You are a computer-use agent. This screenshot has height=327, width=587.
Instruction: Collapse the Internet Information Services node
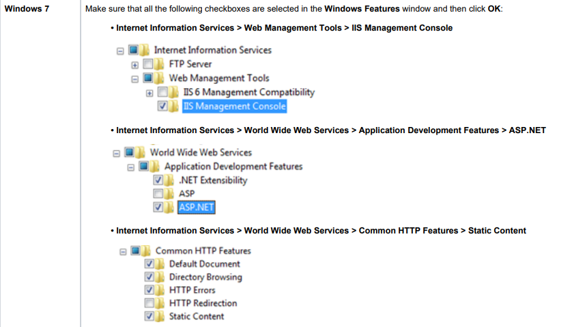(120, 51)
